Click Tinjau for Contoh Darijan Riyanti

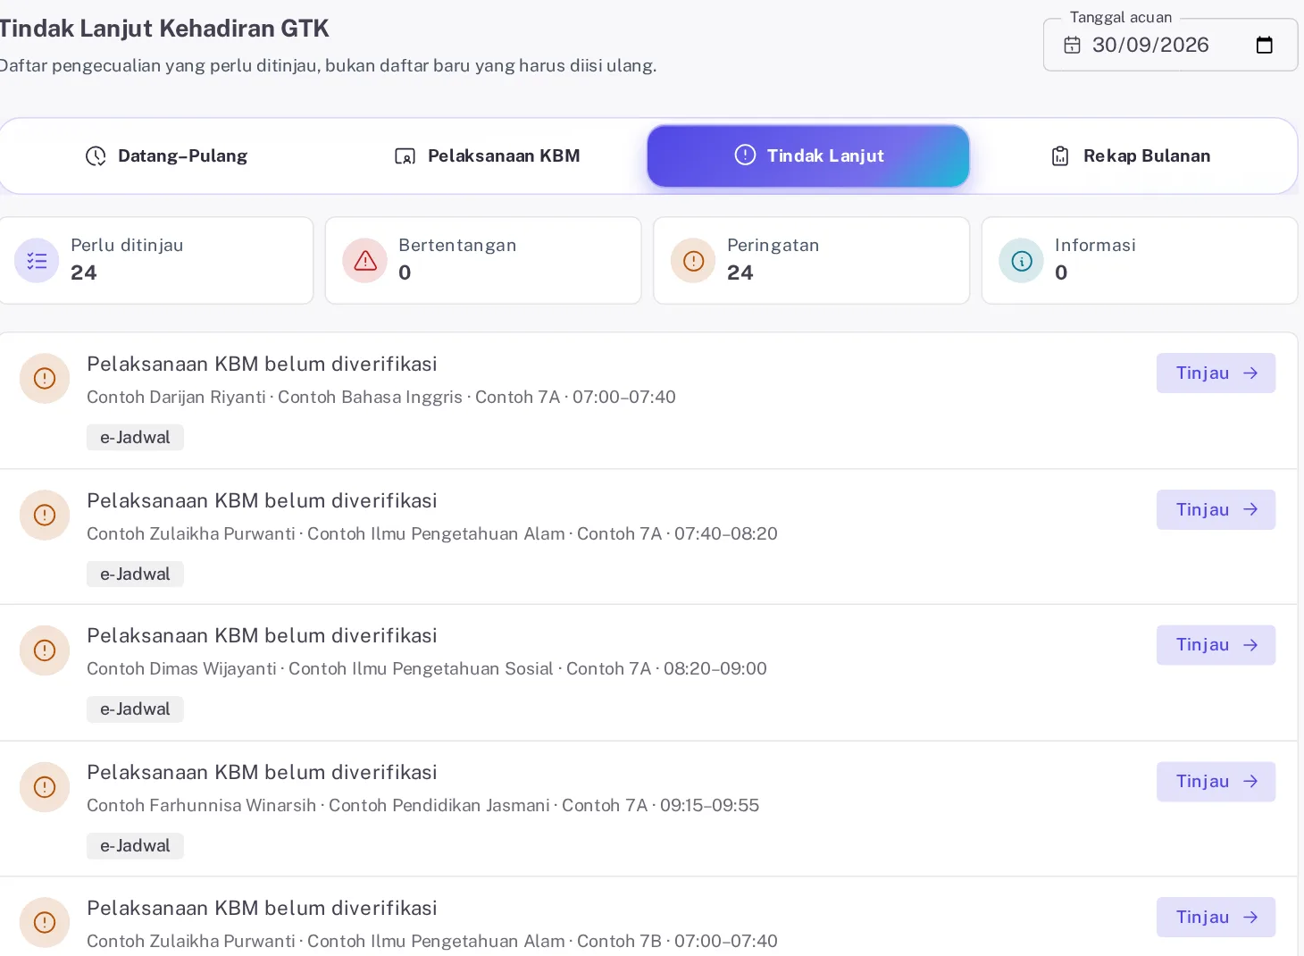[1216, 373]
